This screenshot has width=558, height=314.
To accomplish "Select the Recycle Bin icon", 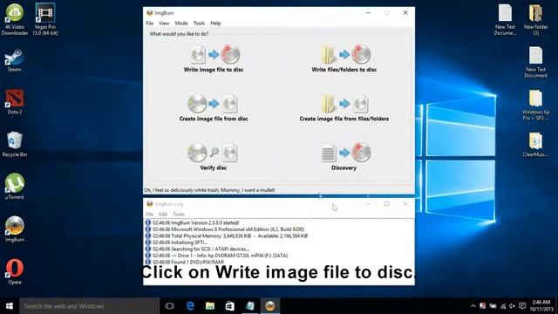I will [x=15, y=144].
